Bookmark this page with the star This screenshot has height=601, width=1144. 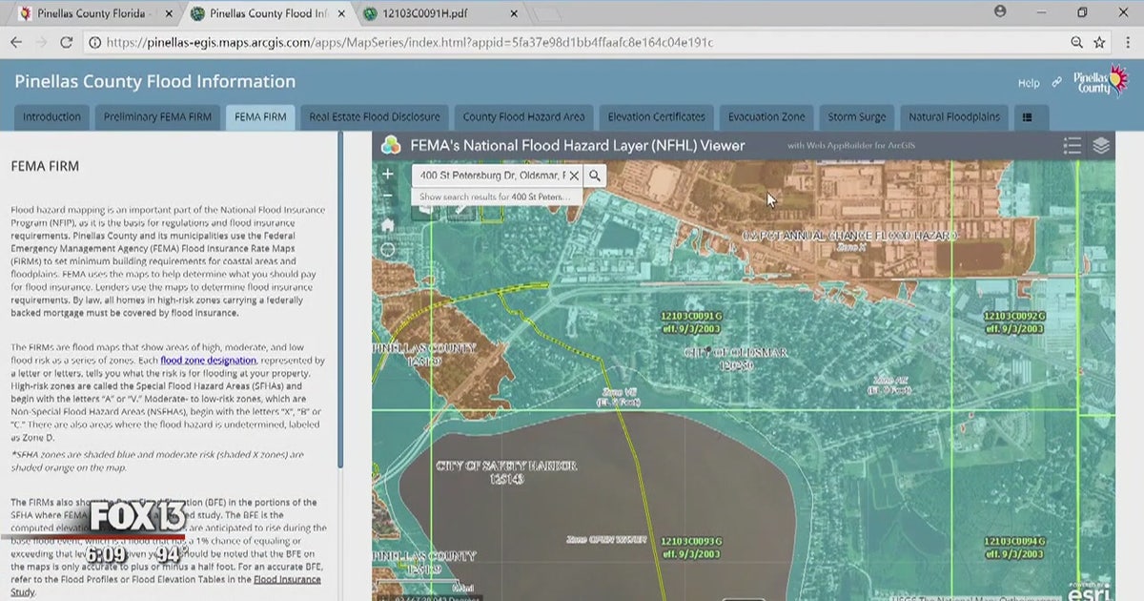click(1099, 43)
